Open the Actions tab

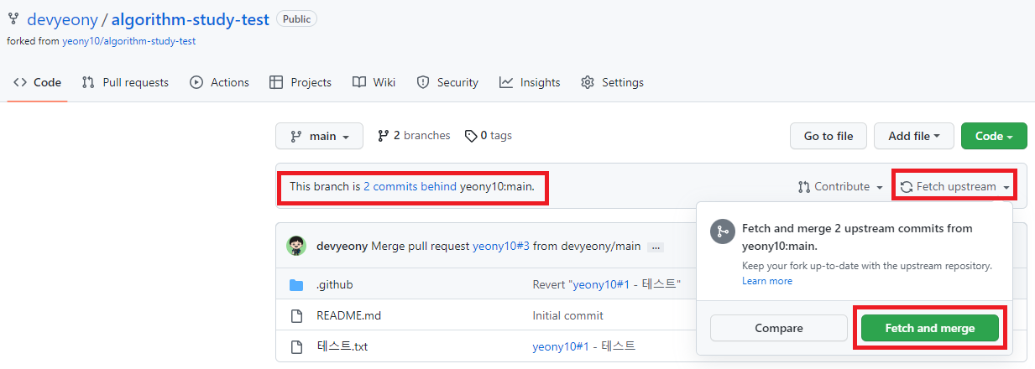point(219,82)
